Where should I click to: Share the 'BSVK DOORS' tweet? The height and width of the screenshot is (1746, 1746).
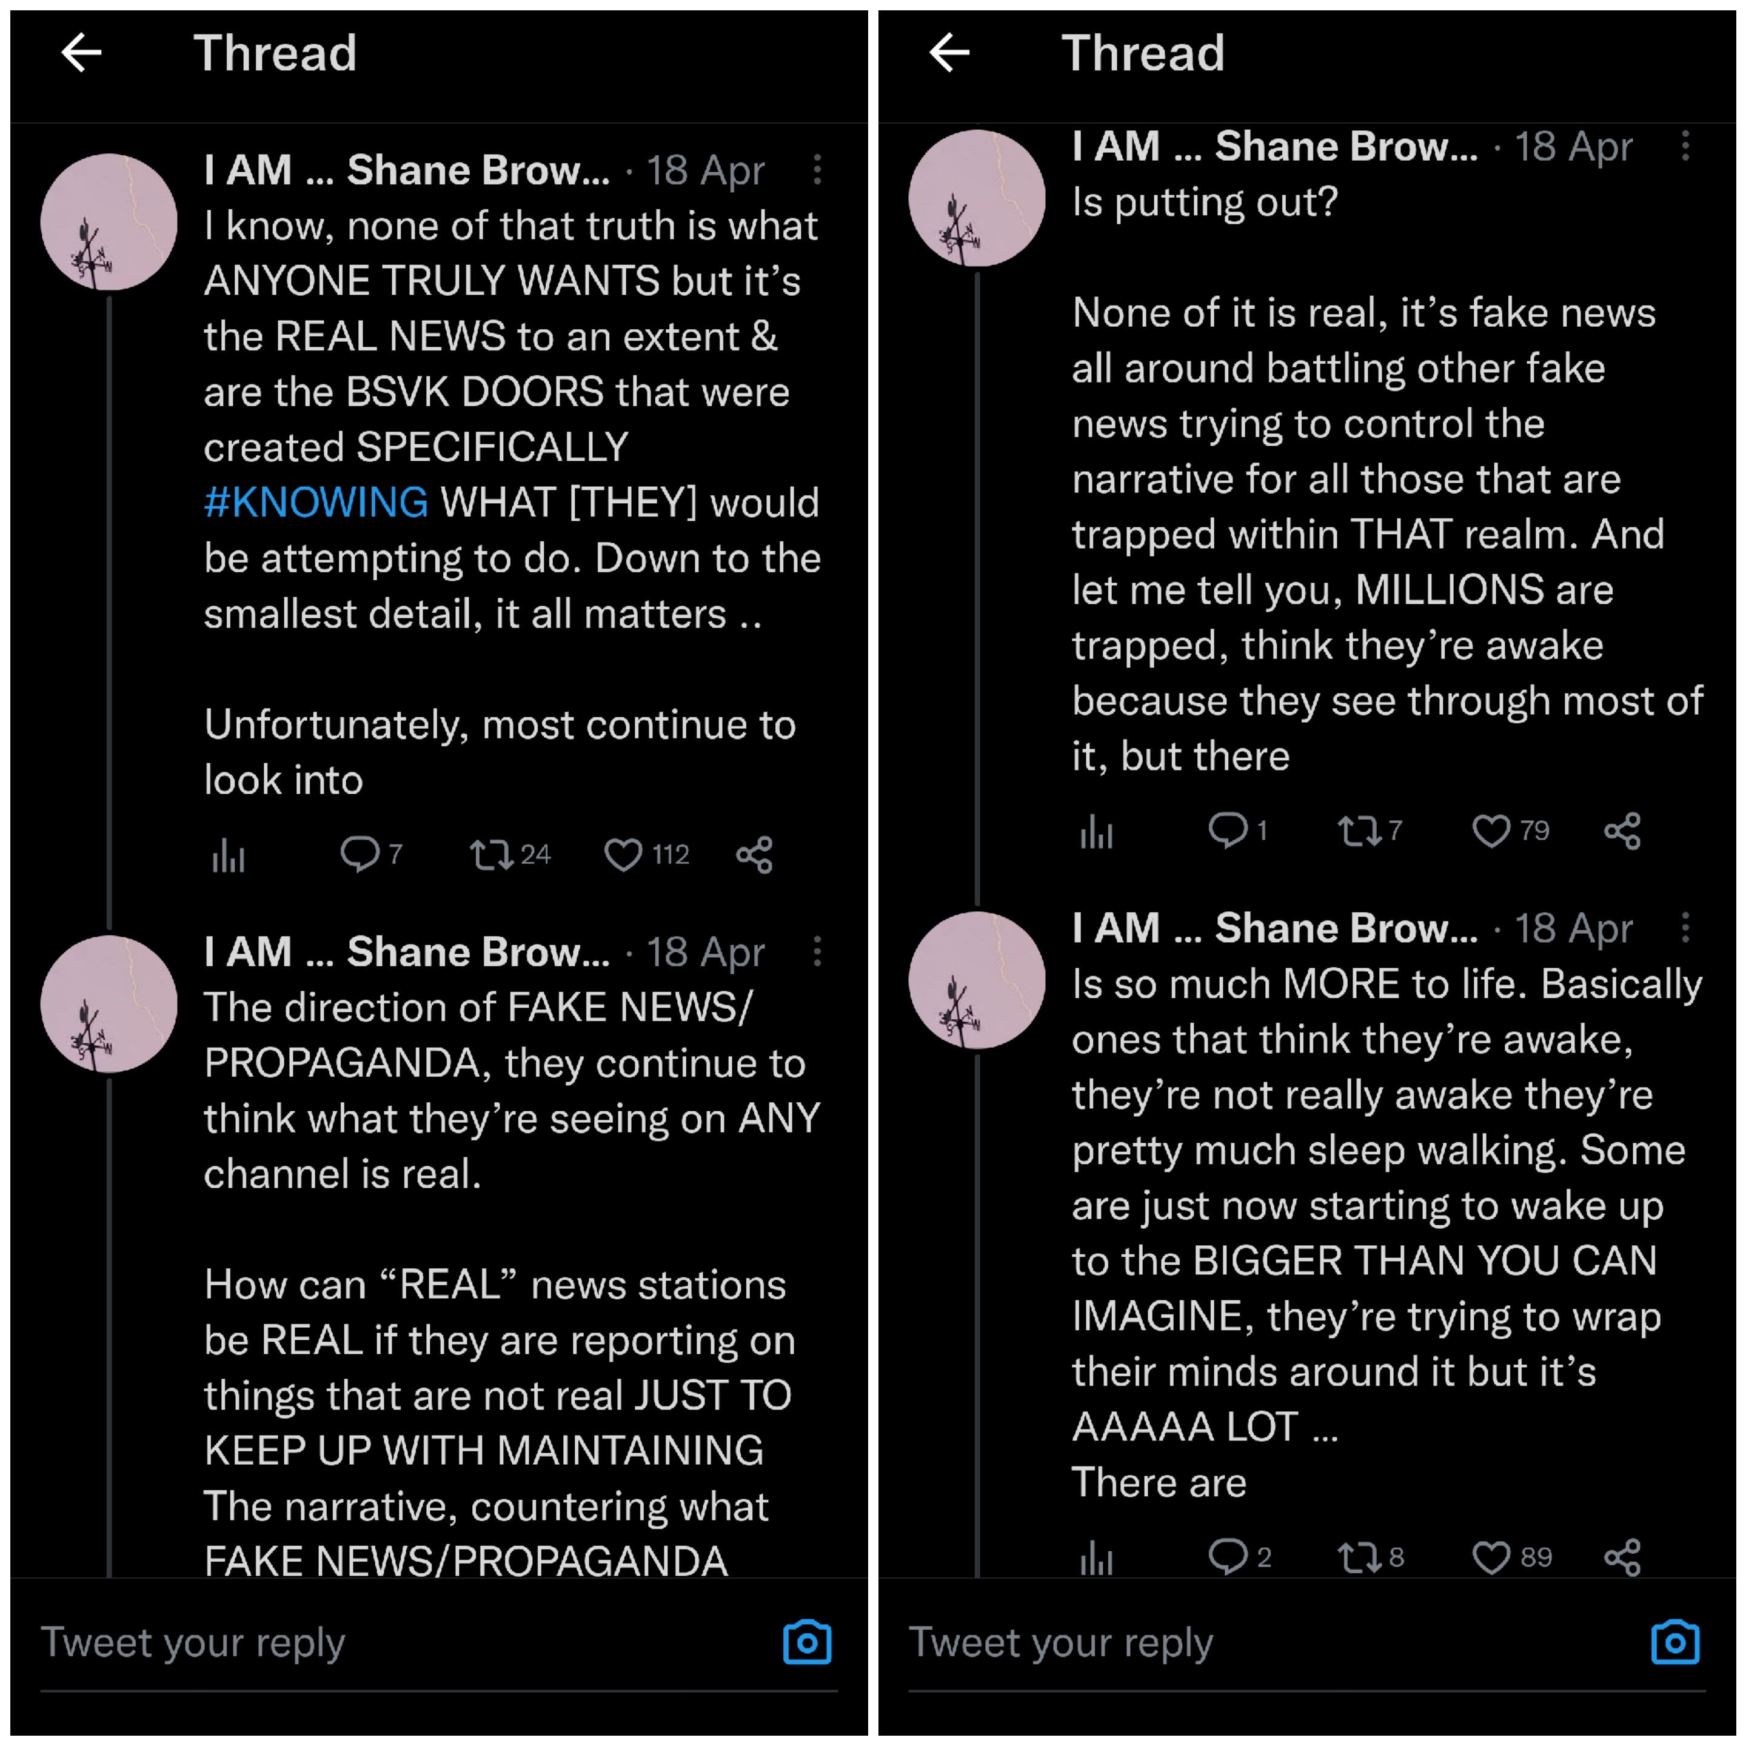tap(755, 854)
